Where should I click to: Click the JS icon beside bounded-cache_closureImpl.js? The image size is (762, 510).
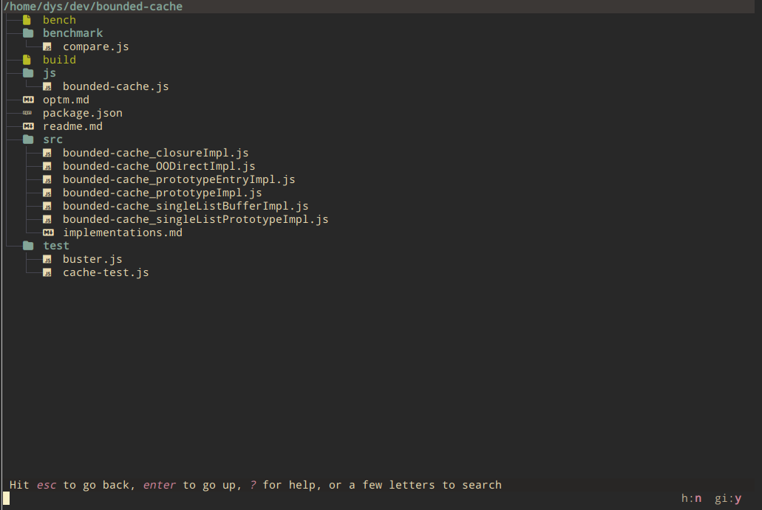[47, 152]
